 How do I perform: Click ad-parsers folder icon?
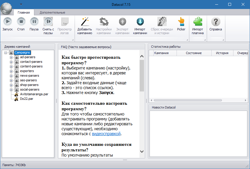tap(17, 57)
